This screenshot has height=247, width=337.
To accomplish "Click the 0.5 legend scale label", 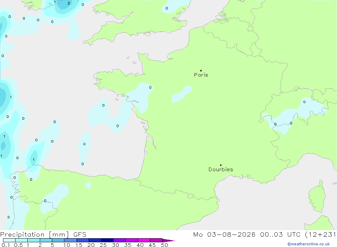I will click(x=18, y=245).
